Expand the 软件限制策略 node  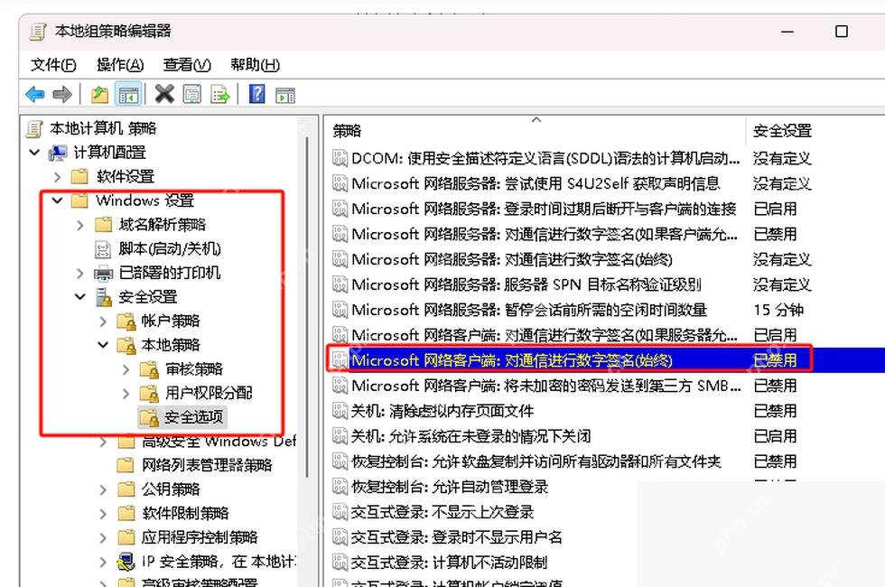(x=103, y=514)
